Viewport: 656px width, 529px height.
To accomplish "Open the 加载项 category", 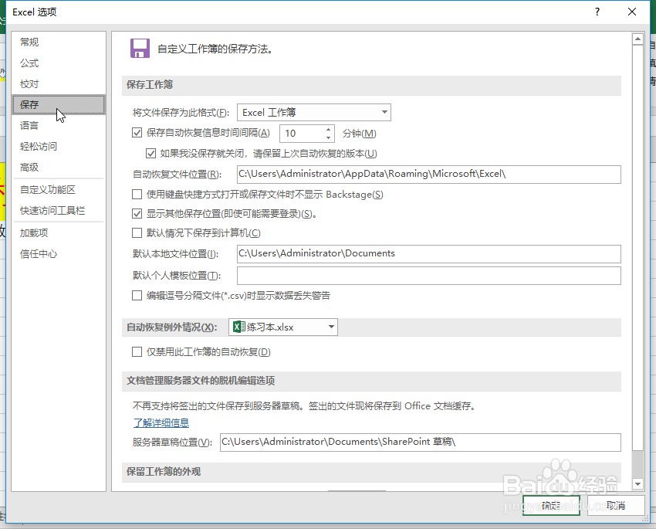I will click(59, 232).
